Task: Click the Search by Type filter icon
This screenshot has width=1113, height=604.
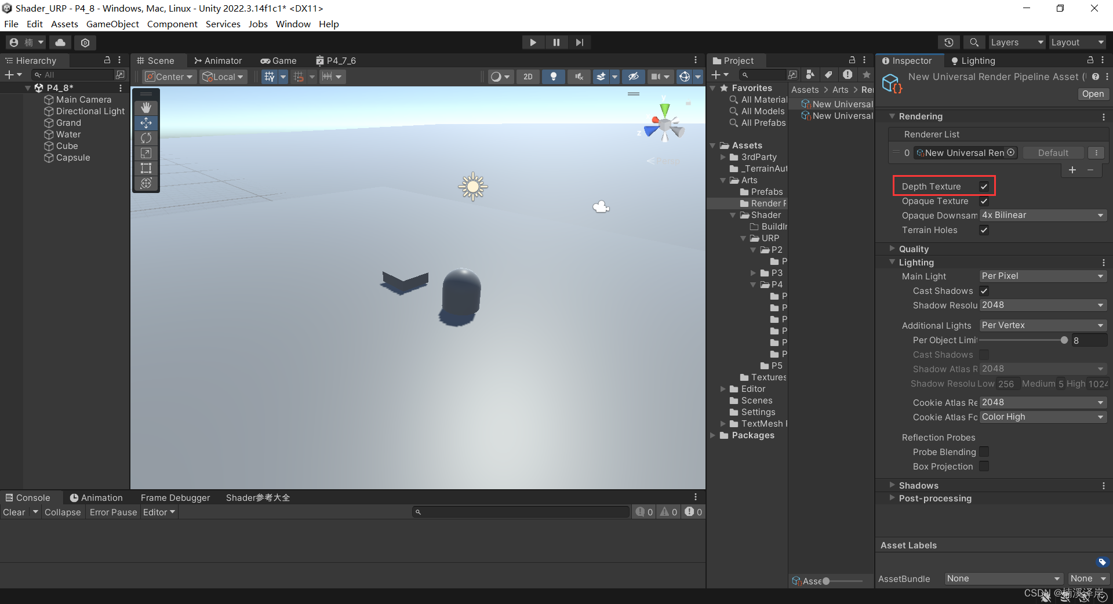Action: coord(810,75)
